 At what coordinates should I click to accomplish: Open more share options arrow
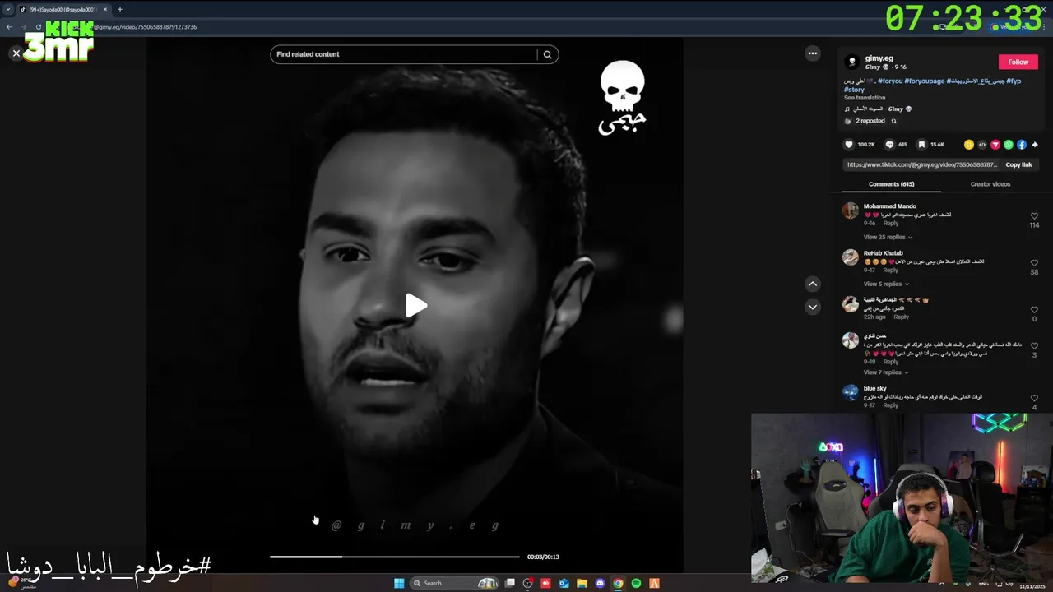[1034, 145]
